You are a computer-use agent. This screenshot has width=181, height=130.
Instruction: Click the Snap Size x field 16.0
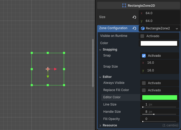click(160, 63)
